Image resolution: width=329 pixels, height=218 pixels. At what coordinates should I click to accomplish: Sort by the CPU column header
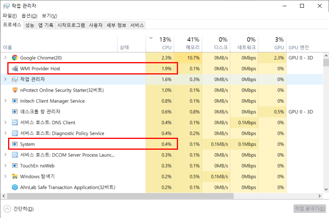[160, 44]
